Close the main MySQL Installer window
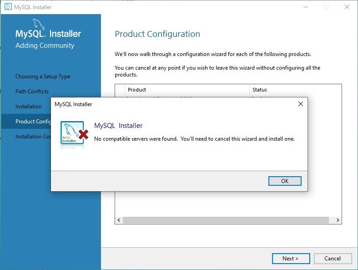Image resolution: width=358 pixels, height=270 pixels. click(x=347, y=7)
